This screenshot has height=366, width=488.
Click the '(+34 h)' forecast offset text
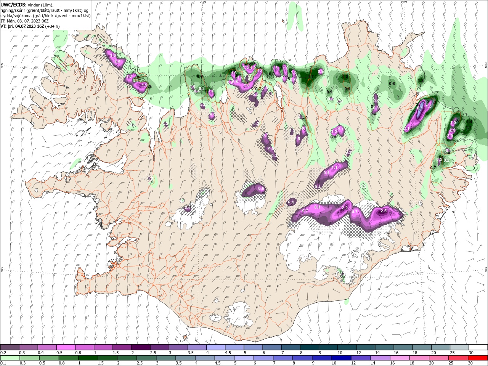[x=52, y=26]
